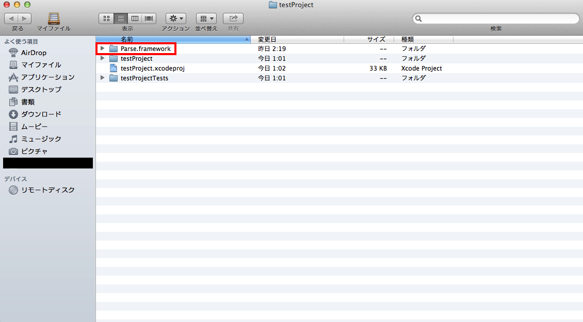Click the testProjectTests name text
Viewport: 583px width, 322px height.
click(x=144, y=78)
